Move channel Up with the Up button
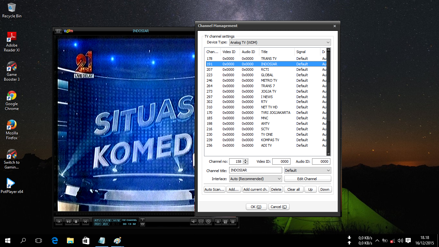This screenshot has height=247, width=439. tap(310, 189)
